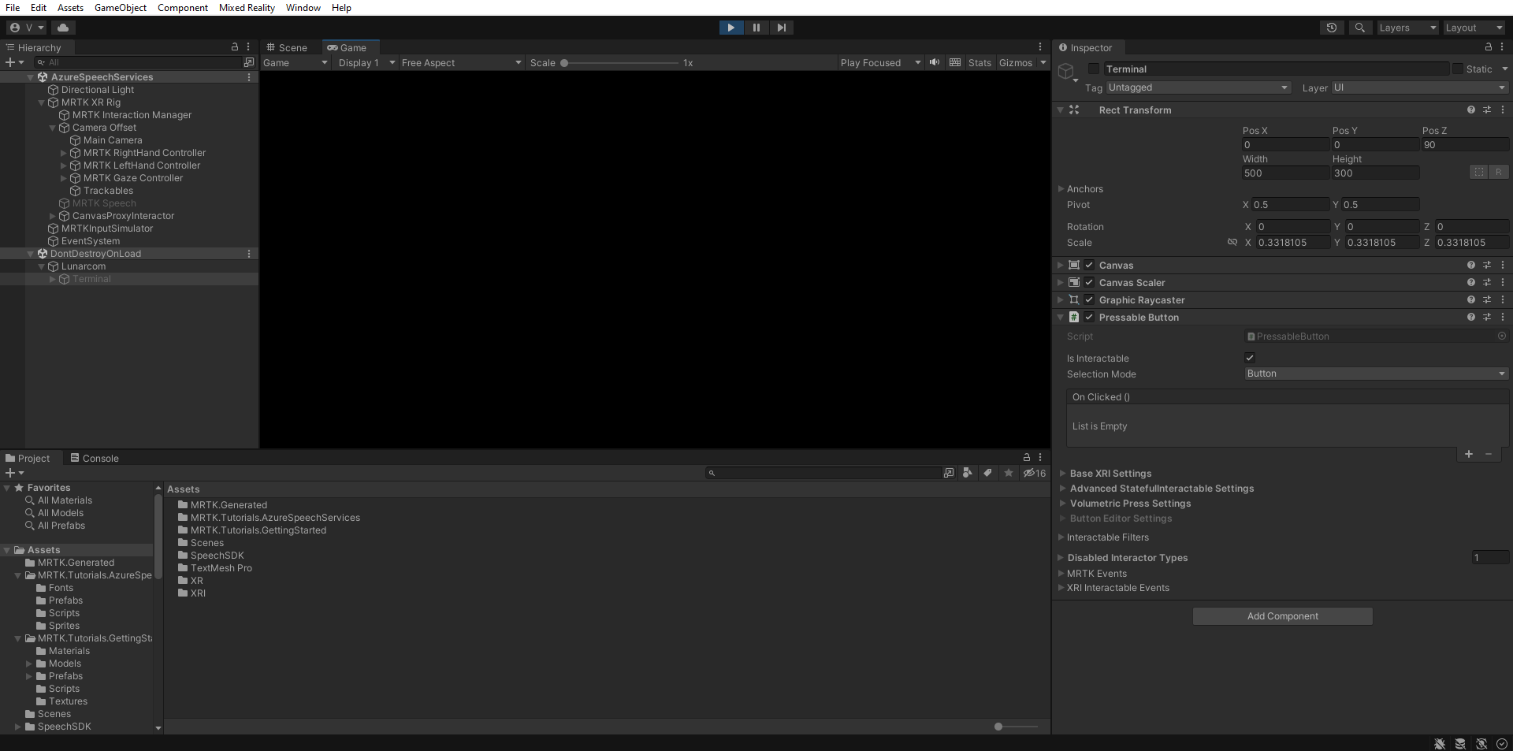The width and height of the screenshot is (1513, 751).
Task: Open the Play Focused dropdown
Action: 880,62
